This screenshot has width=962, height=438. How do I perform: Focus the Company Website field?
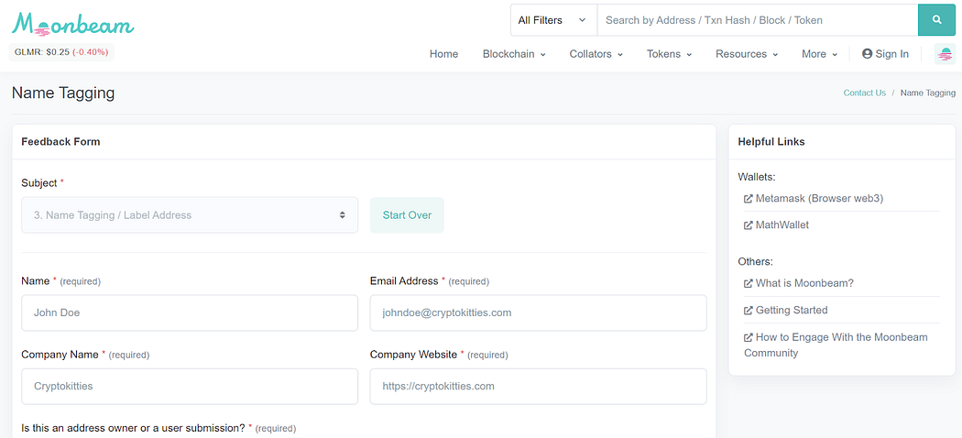538,386
